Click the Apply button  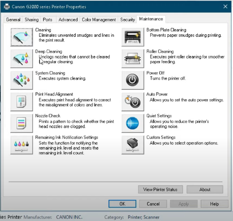coord(184,204)
